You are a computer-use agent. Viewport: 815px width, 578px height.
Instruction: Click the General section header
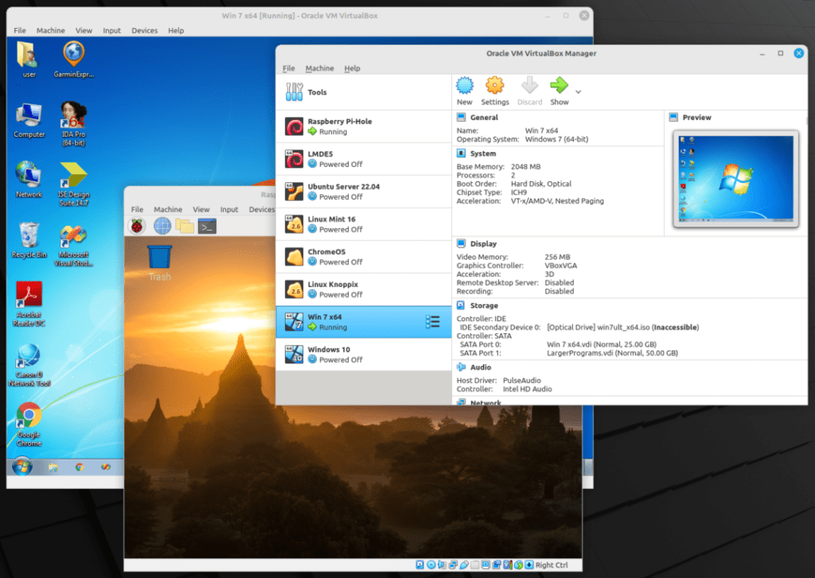click(484, 118)
